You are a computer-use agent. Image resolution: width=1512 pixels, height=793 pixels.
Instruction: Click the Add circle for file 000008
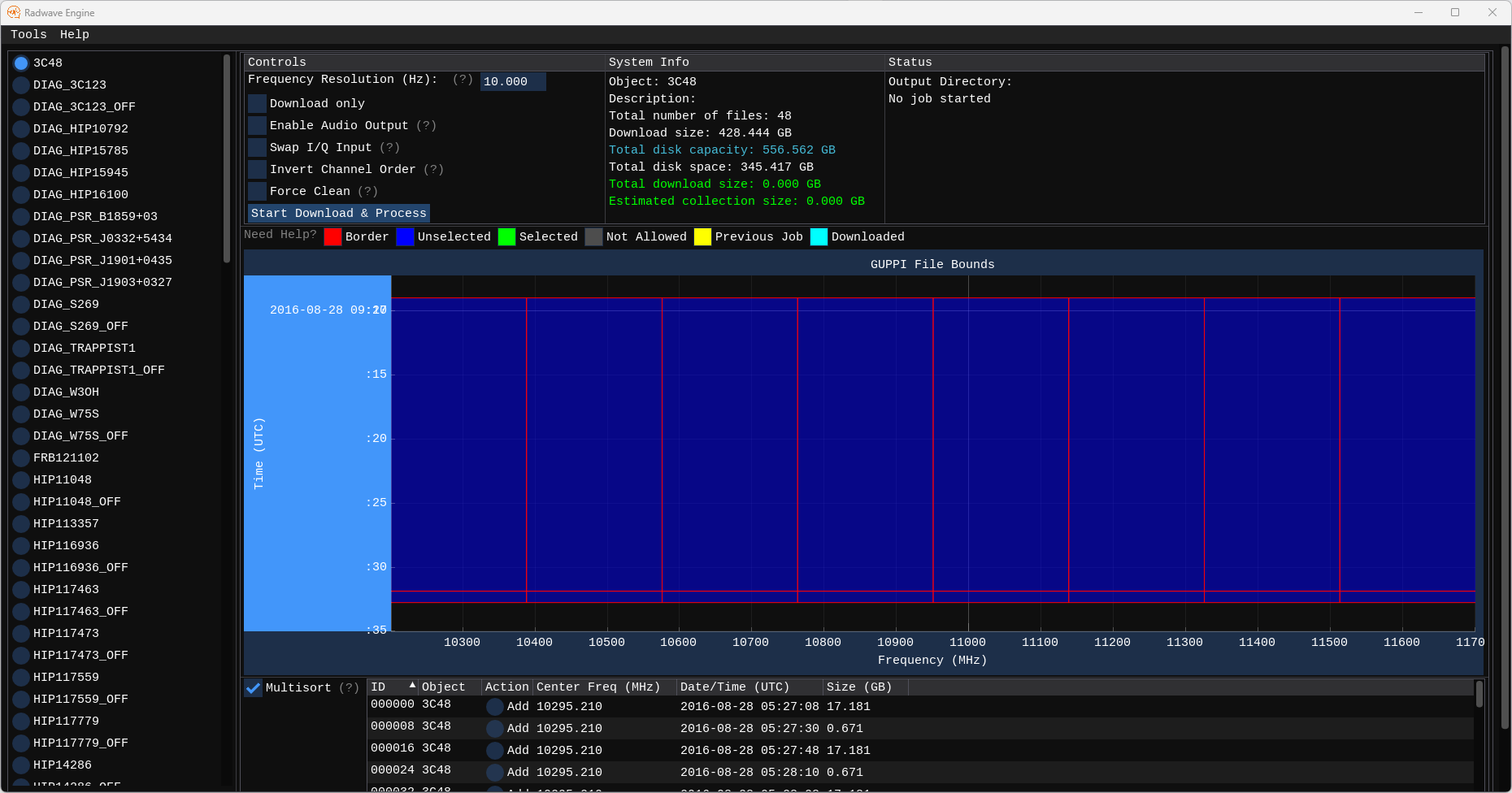tap(494, 729)
